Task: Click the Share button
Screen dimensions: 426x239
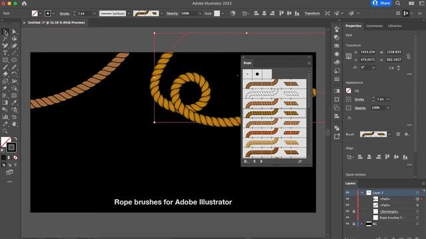Action: [x=381, y=3]
